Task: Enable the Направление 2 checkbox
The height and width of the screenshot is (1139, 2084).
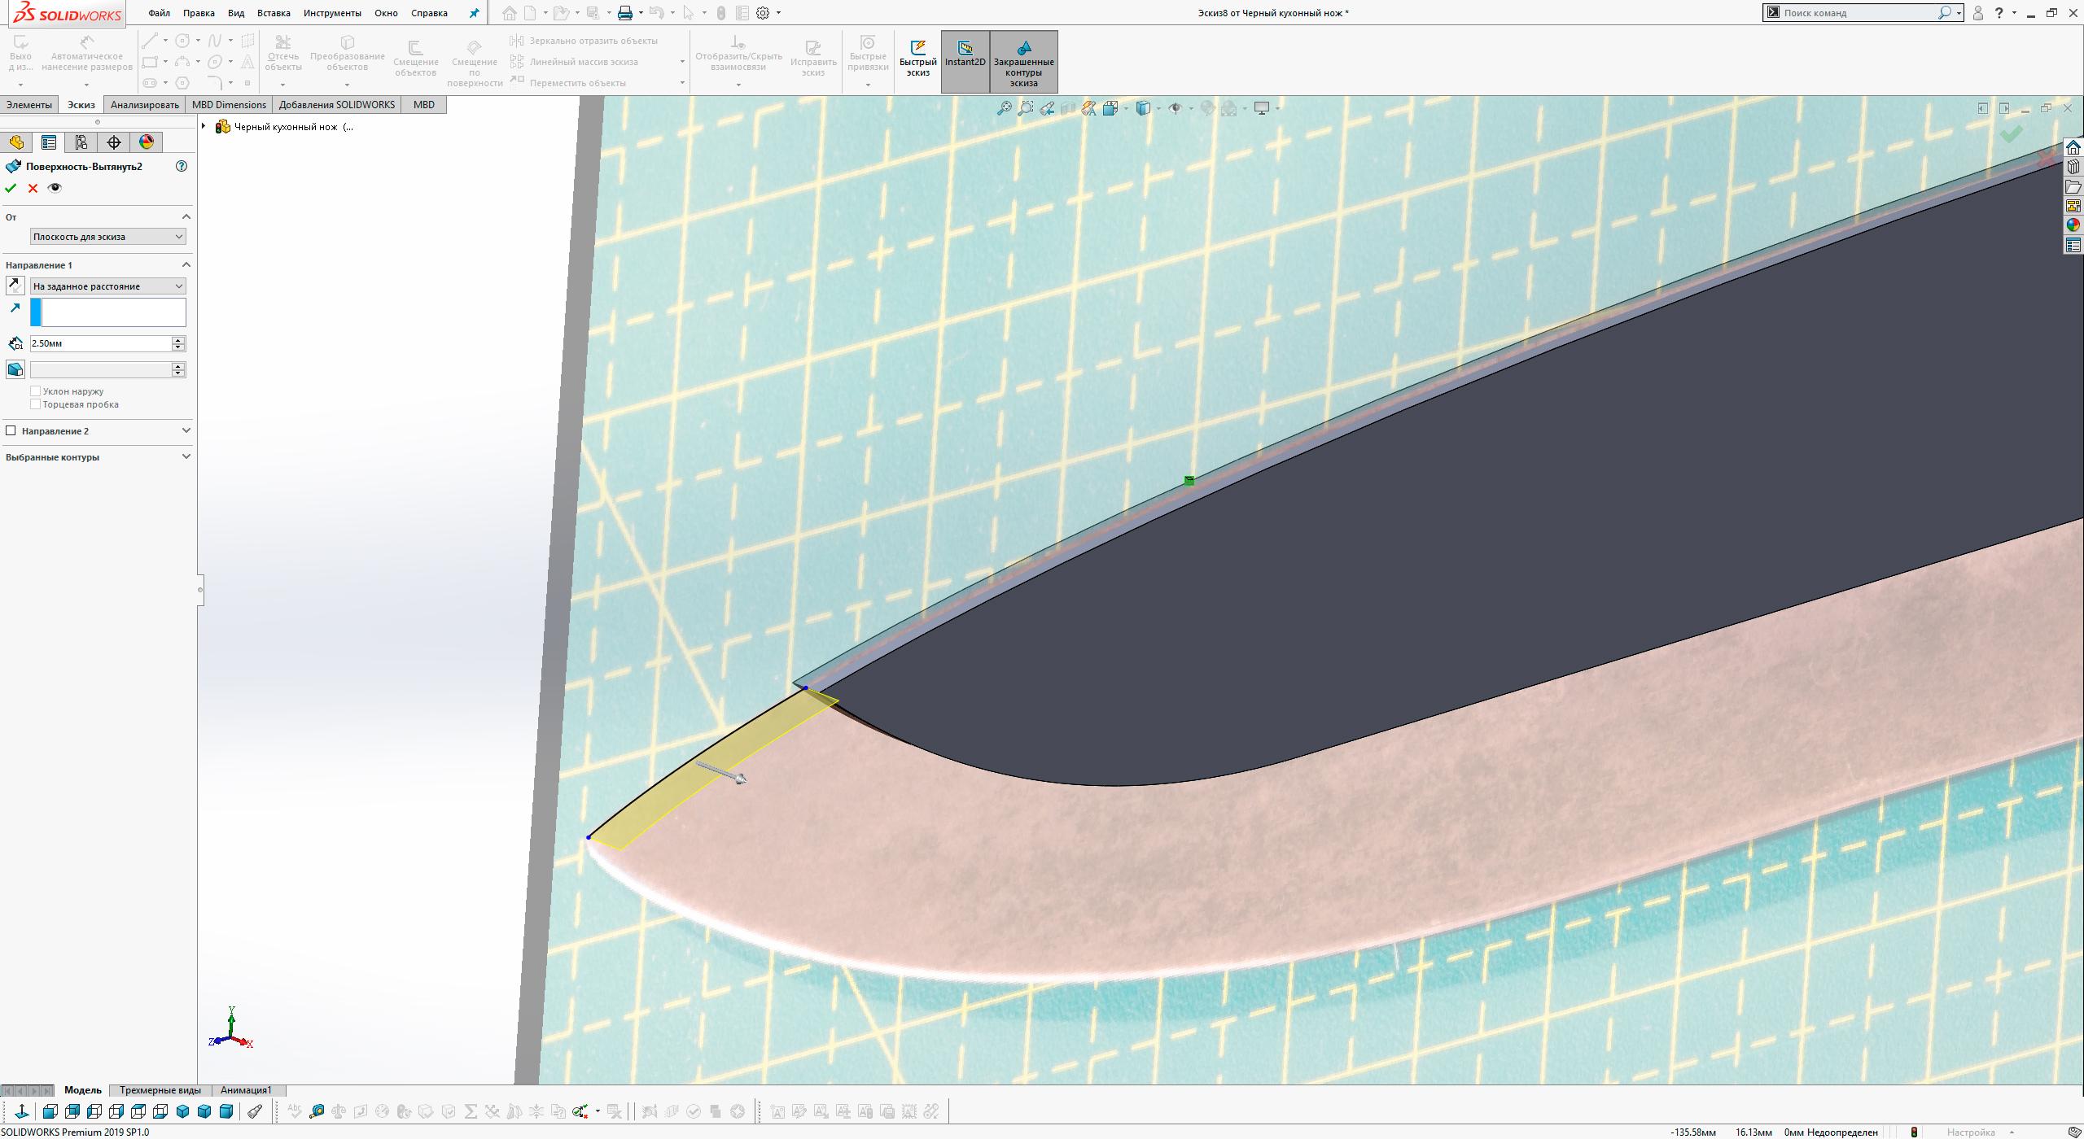Action: pyautogui.click(x=9, y=430)
